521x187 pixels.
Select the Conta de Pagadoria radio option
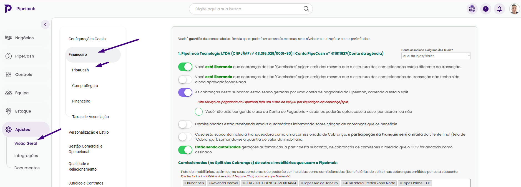click(x=199, y=112)
